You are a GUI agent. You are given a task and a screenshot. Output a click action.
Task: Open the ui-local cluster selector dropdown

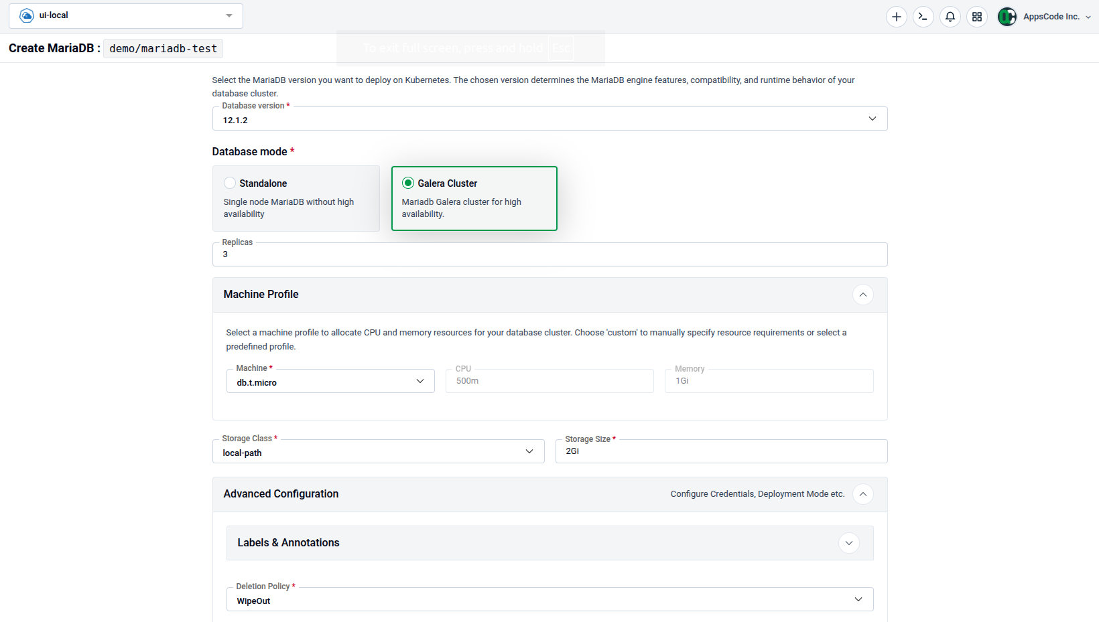[126, 16]
